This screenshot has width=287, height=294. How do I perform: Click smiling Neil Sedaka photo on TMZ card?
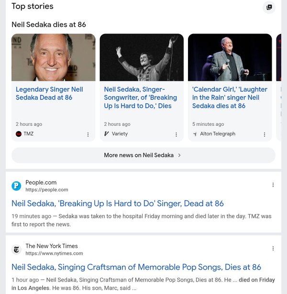tap(54, 57)
